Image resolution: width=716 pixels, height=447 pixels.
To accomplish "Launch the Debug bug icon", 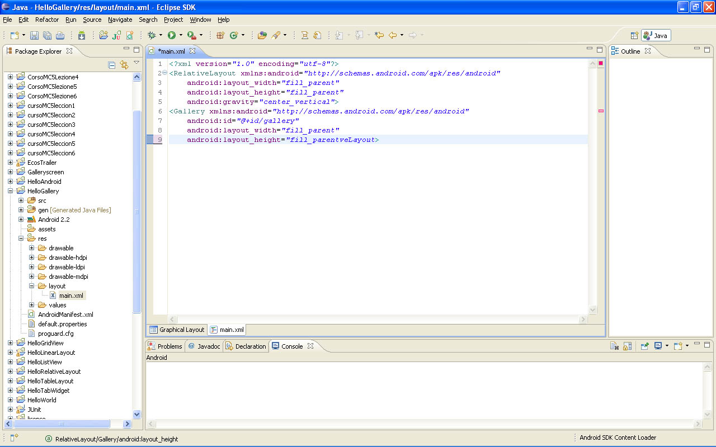I will pyautogui.click(x=152, y=35).
